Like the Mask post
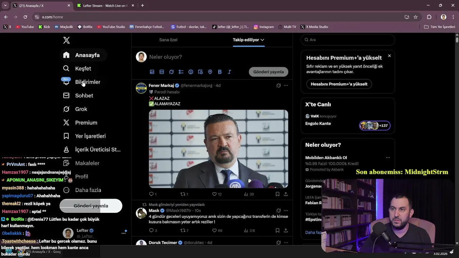Screen dimensions: 459x258 pyautogui.click(x=214, y=230)
